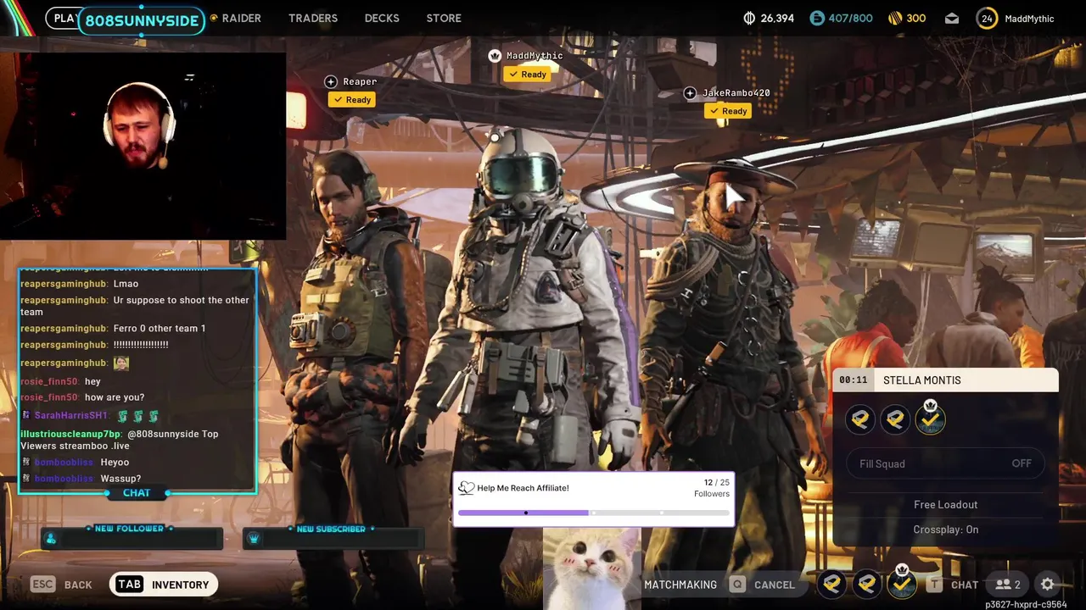Click bomboobliss's 'Wassup?' message
The image size is (1086, 610).
click(120, 479)
